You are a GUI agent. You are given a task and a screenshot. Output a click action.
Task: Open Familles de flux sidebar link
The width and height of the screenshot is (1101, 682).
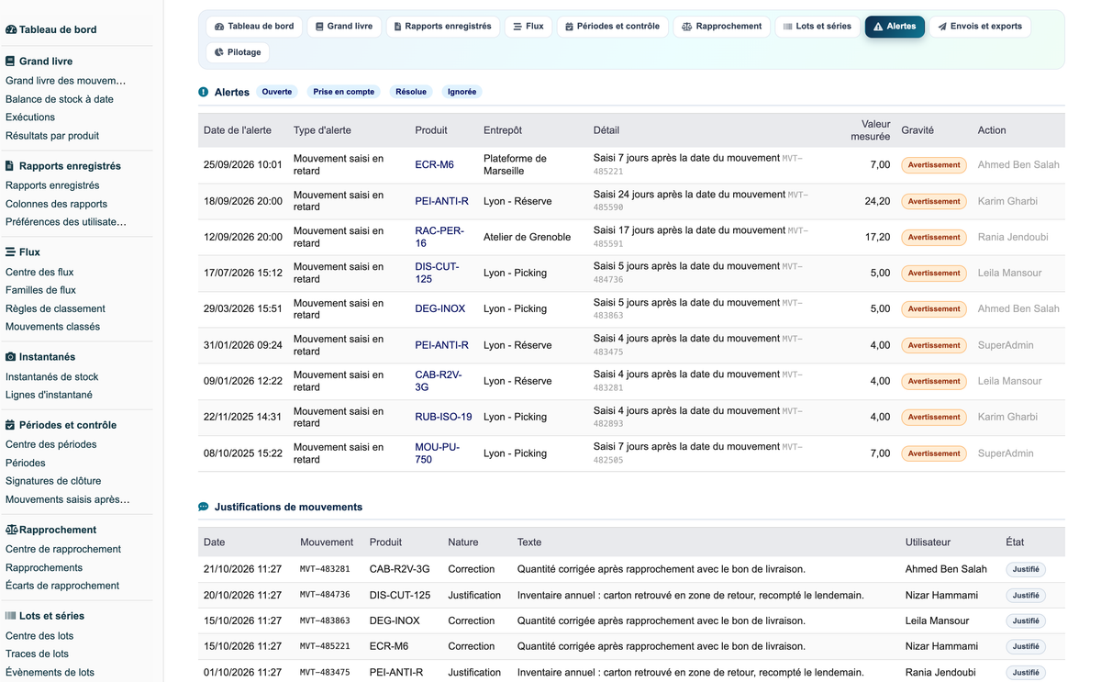tap(40, 290)
